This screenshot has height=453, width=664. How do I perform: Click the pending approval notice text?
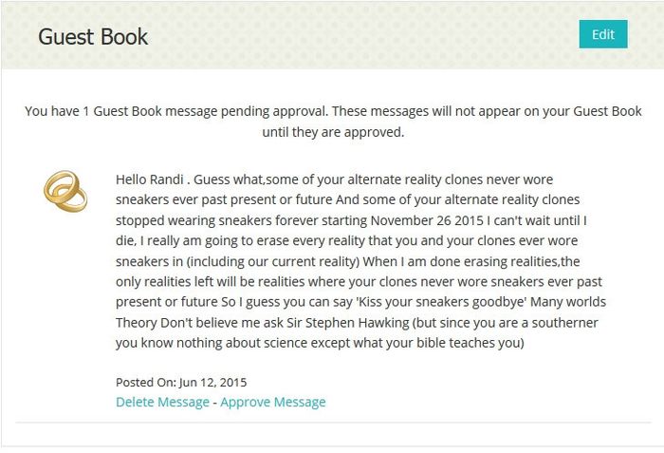tap(333, 111)
